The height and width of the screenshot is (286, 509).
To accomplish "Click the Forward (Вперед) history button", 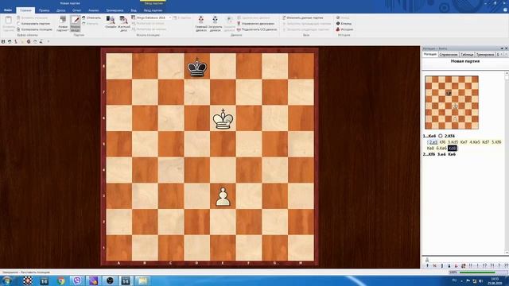I will coord(344,24).
